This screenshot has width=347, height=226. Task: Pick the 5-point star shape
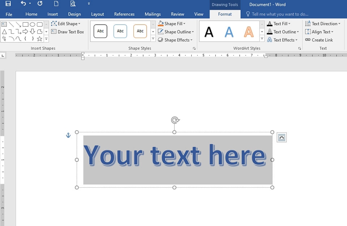tap(39, 39)
